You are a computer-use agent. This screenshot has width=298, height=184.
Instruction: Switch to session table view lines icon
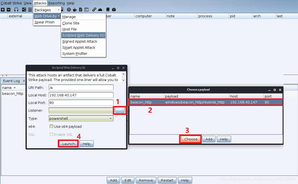[x=30, y=10]
